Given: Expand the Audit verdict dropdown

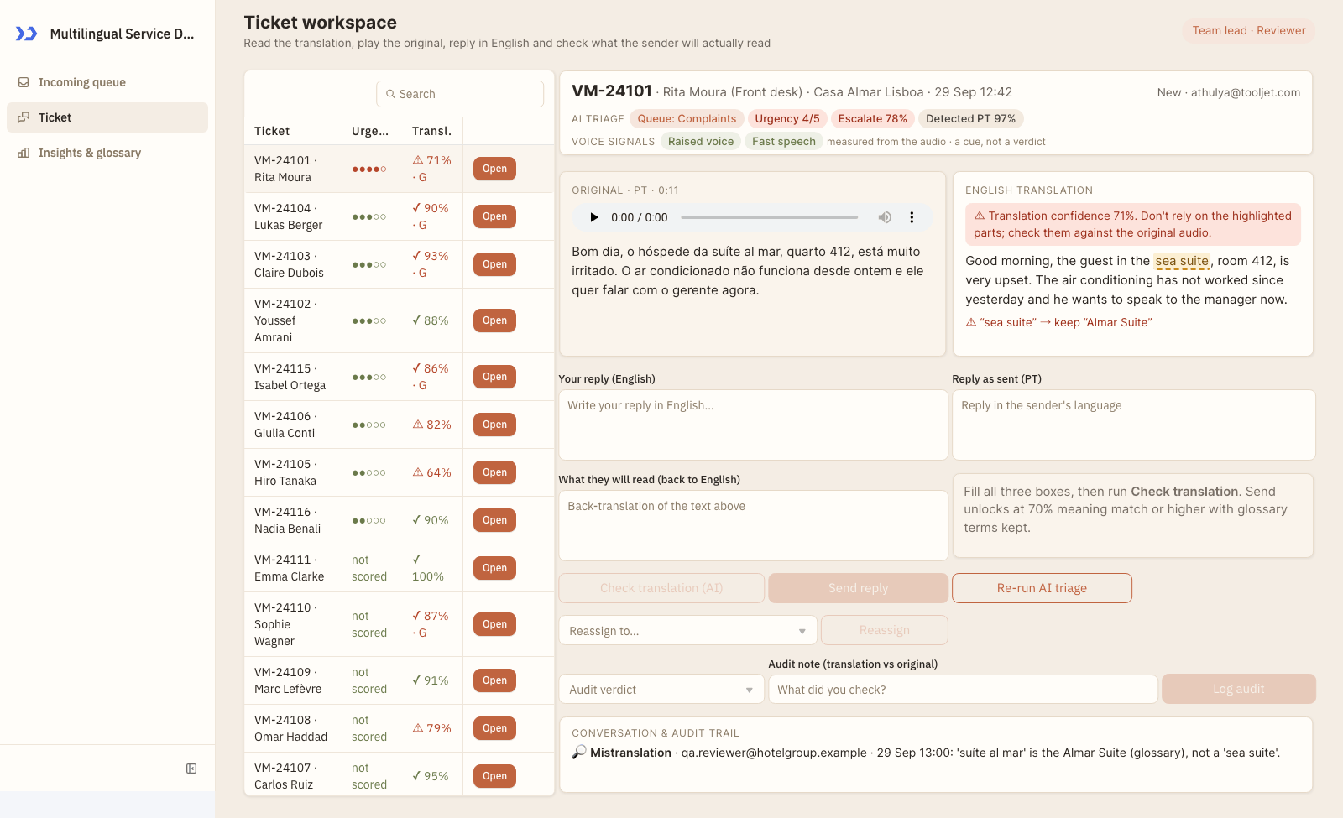Looking at the screenshot, I should (661, 690).
